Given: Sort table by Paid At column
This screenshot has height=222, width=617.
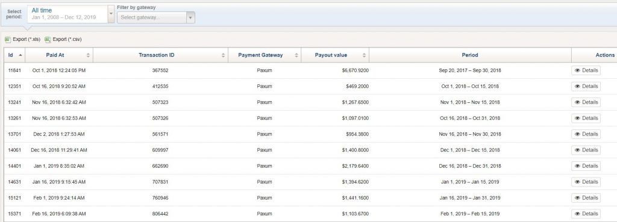Looking at the screenshot, I should pyautogui.click(x=59, y=55).
